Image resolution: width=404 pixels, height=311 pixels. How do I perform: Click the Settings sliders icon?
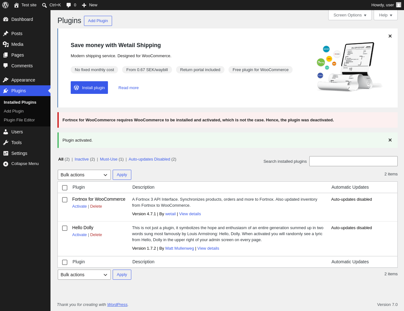coord(6,153)
